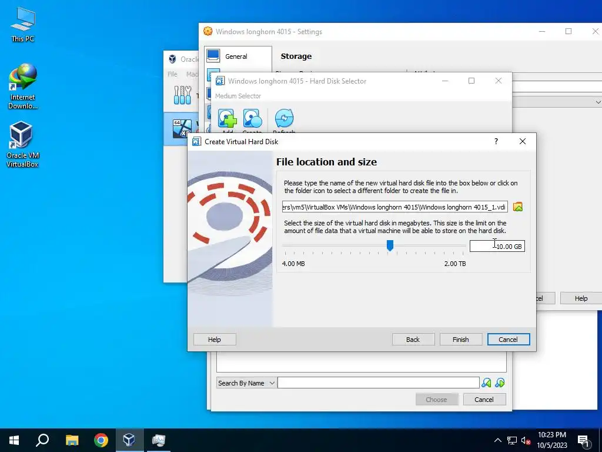Click the muted volume icon in the tray
Screen dimensions: 602x452
point(526,440)
